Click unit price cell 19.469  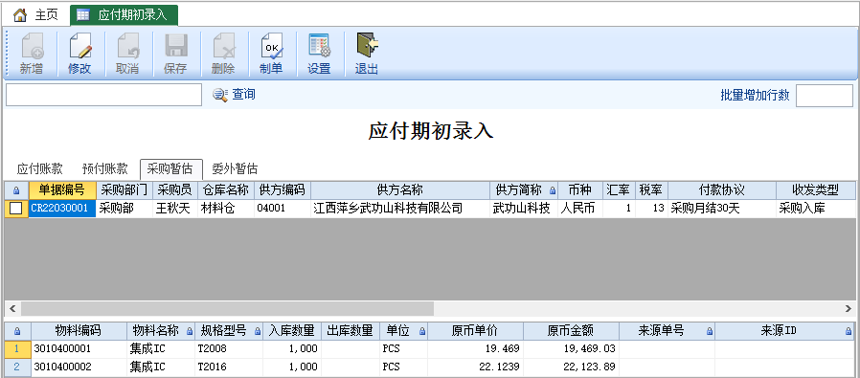click(x=476, y=348)
